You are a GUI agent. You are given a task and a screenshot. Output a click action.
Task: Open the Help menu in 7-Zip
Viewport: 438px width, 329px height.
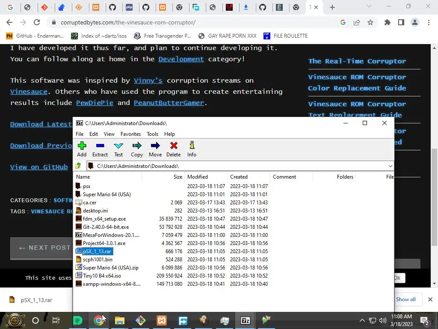169,134
